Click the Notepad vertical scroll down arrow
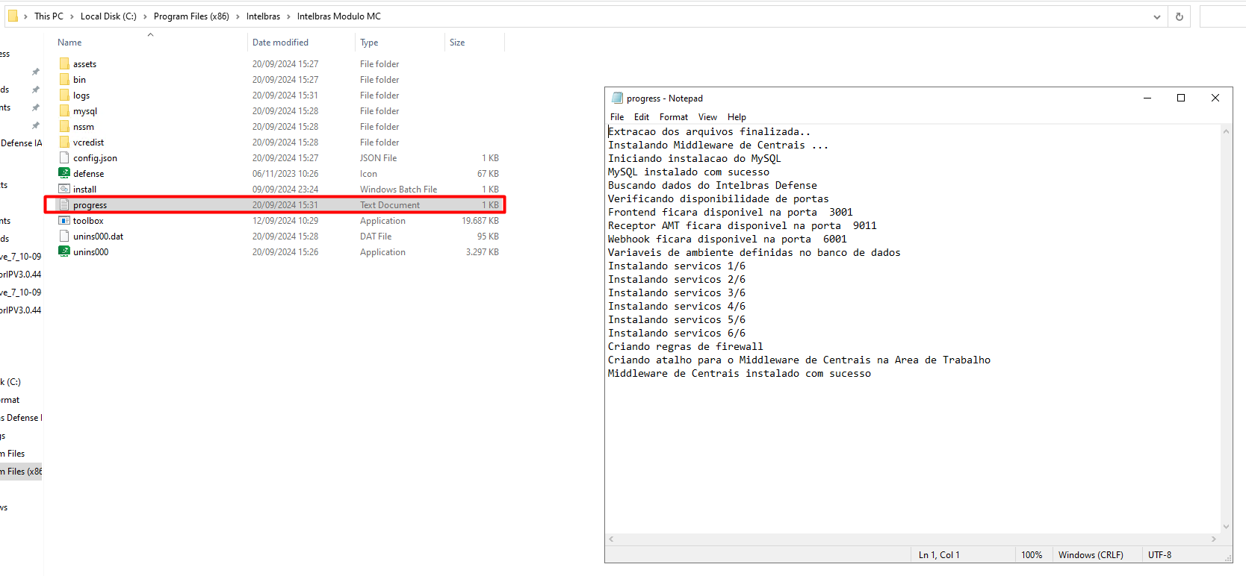 [x=1226, y=527]
